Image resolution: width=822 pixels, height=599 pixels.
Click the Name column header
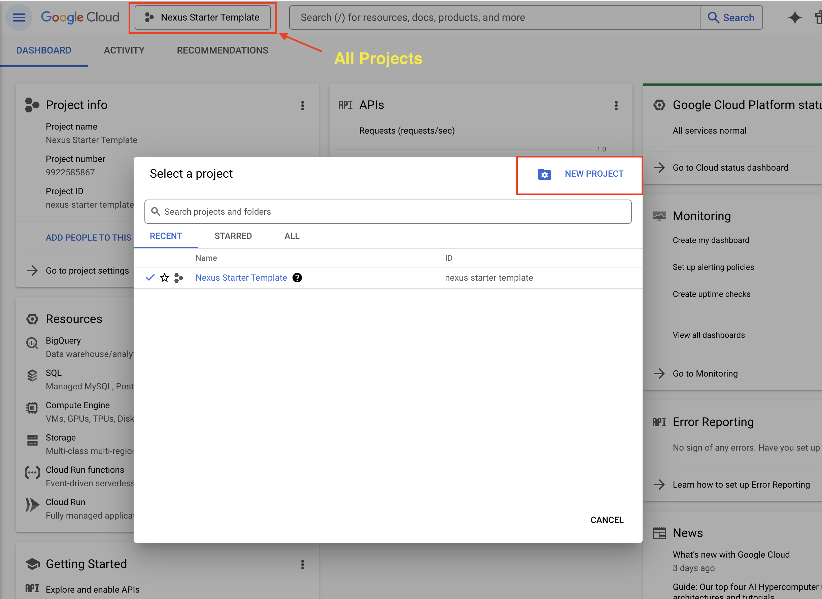[206, 258]
